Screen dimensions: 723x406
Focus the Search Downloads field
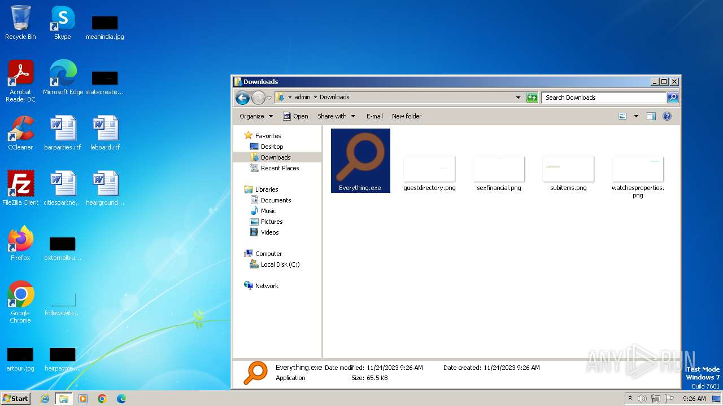click(604, 98)
